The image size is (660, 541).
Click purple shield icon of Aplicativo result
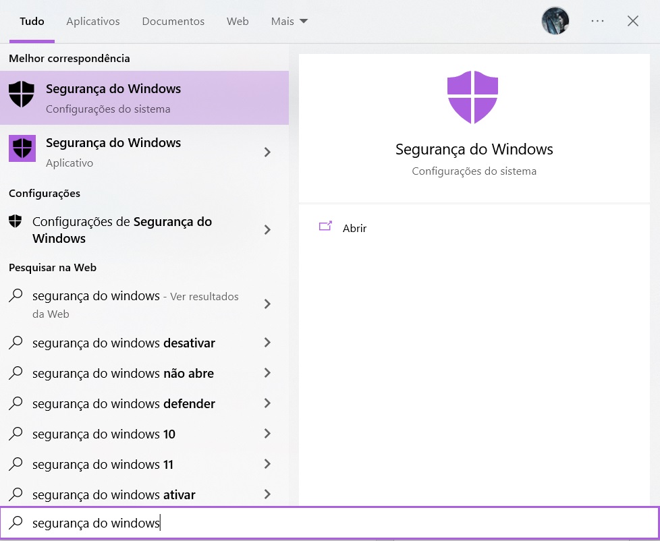22,148
